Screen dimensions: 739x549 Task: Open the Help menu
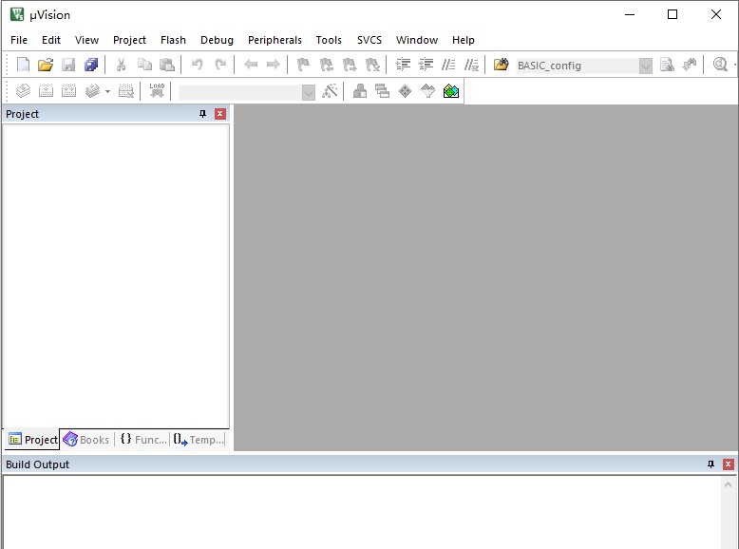463,40
